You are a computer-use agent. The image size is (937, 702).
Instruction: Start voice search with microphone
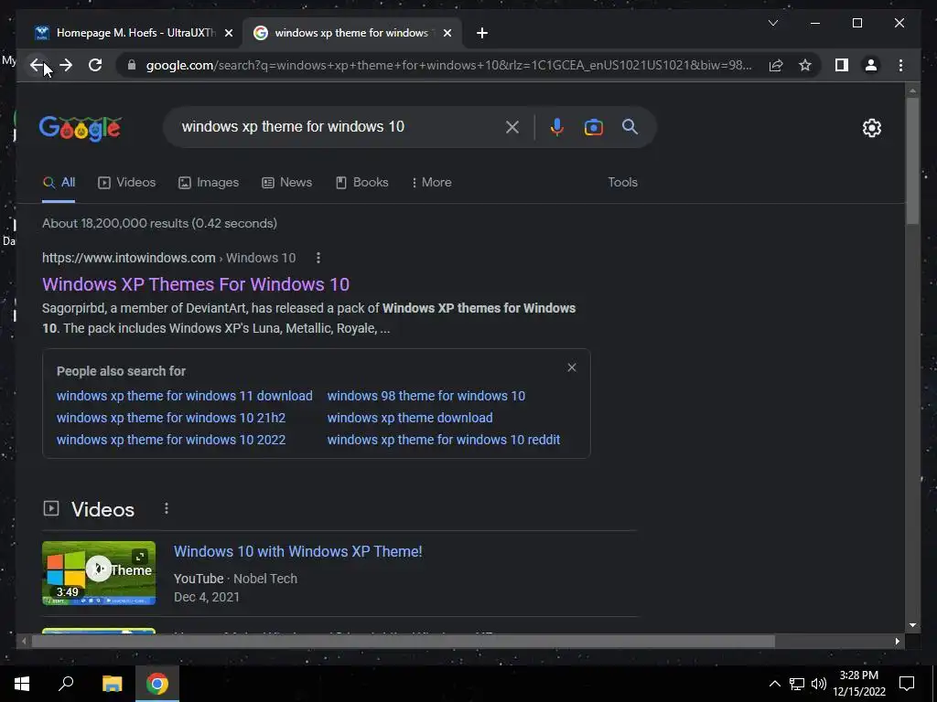(557, 127)
